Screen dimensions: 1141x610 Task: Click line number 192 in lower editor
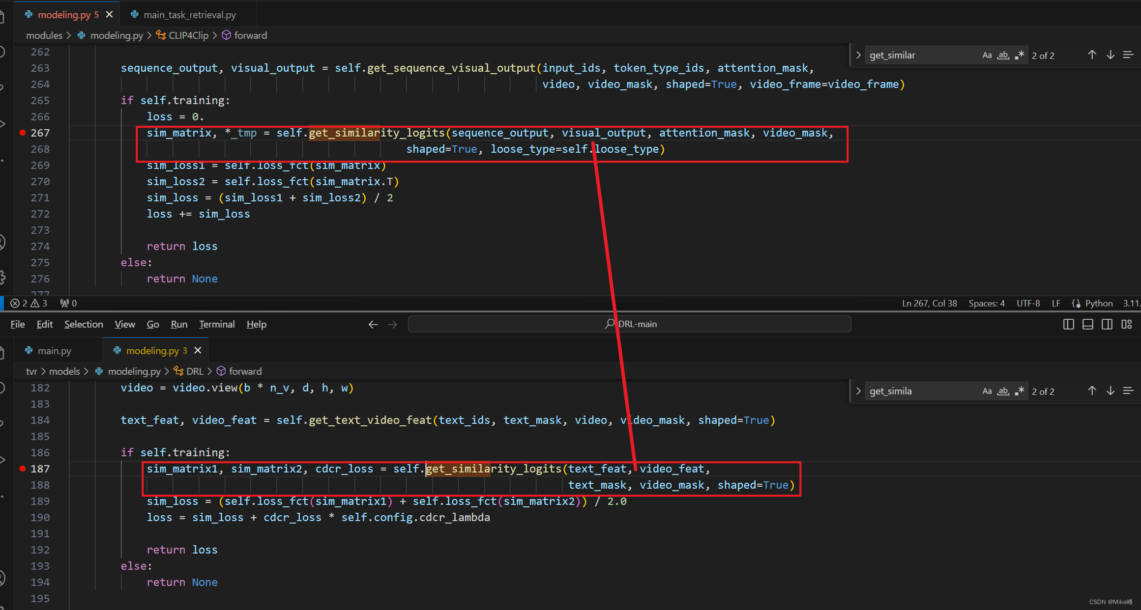click(40, 550)
